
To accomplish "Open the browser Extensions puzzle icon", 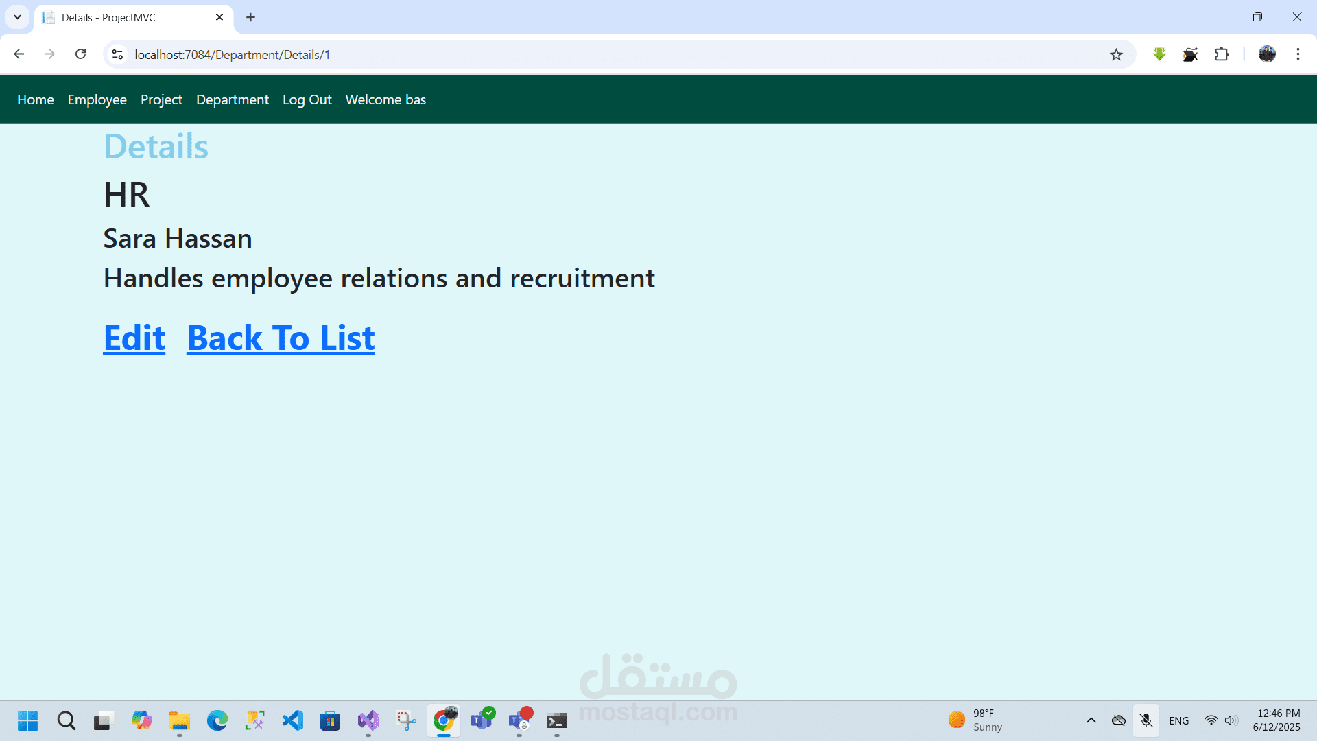I will pyautogui.click(x=1222, y=54).
